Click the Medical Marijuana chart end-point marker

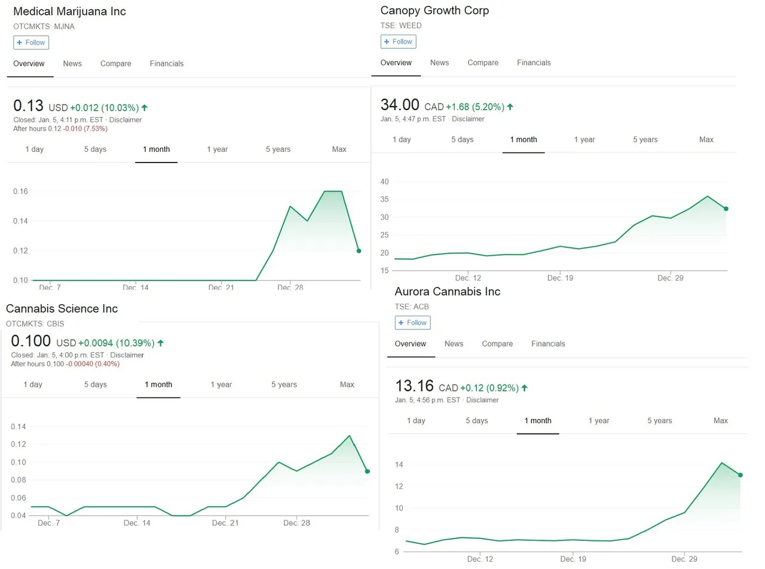[359, 251]
